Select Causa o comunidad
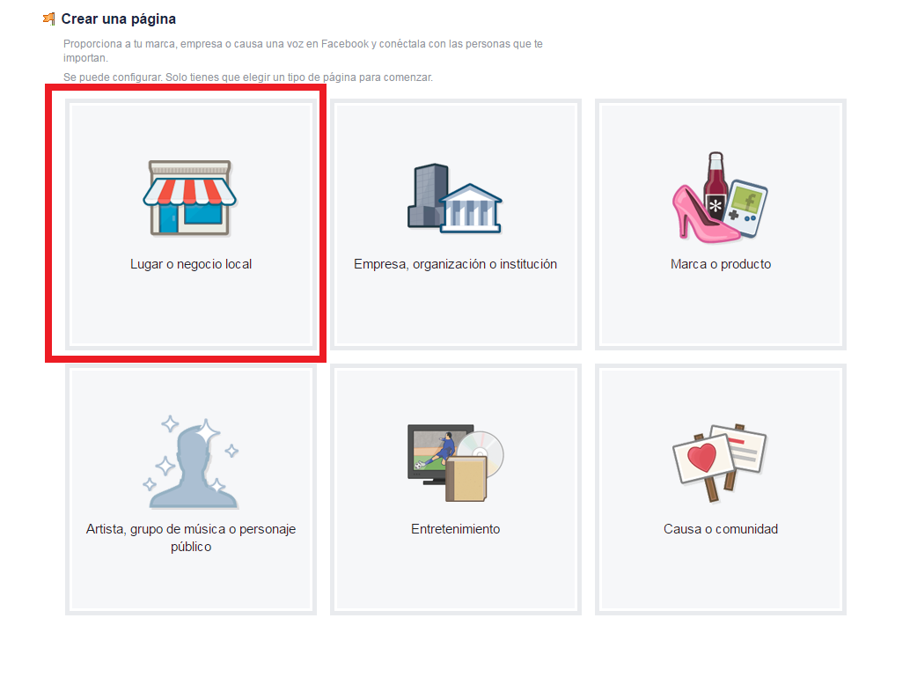910x677 pixels. coord(720,530)
